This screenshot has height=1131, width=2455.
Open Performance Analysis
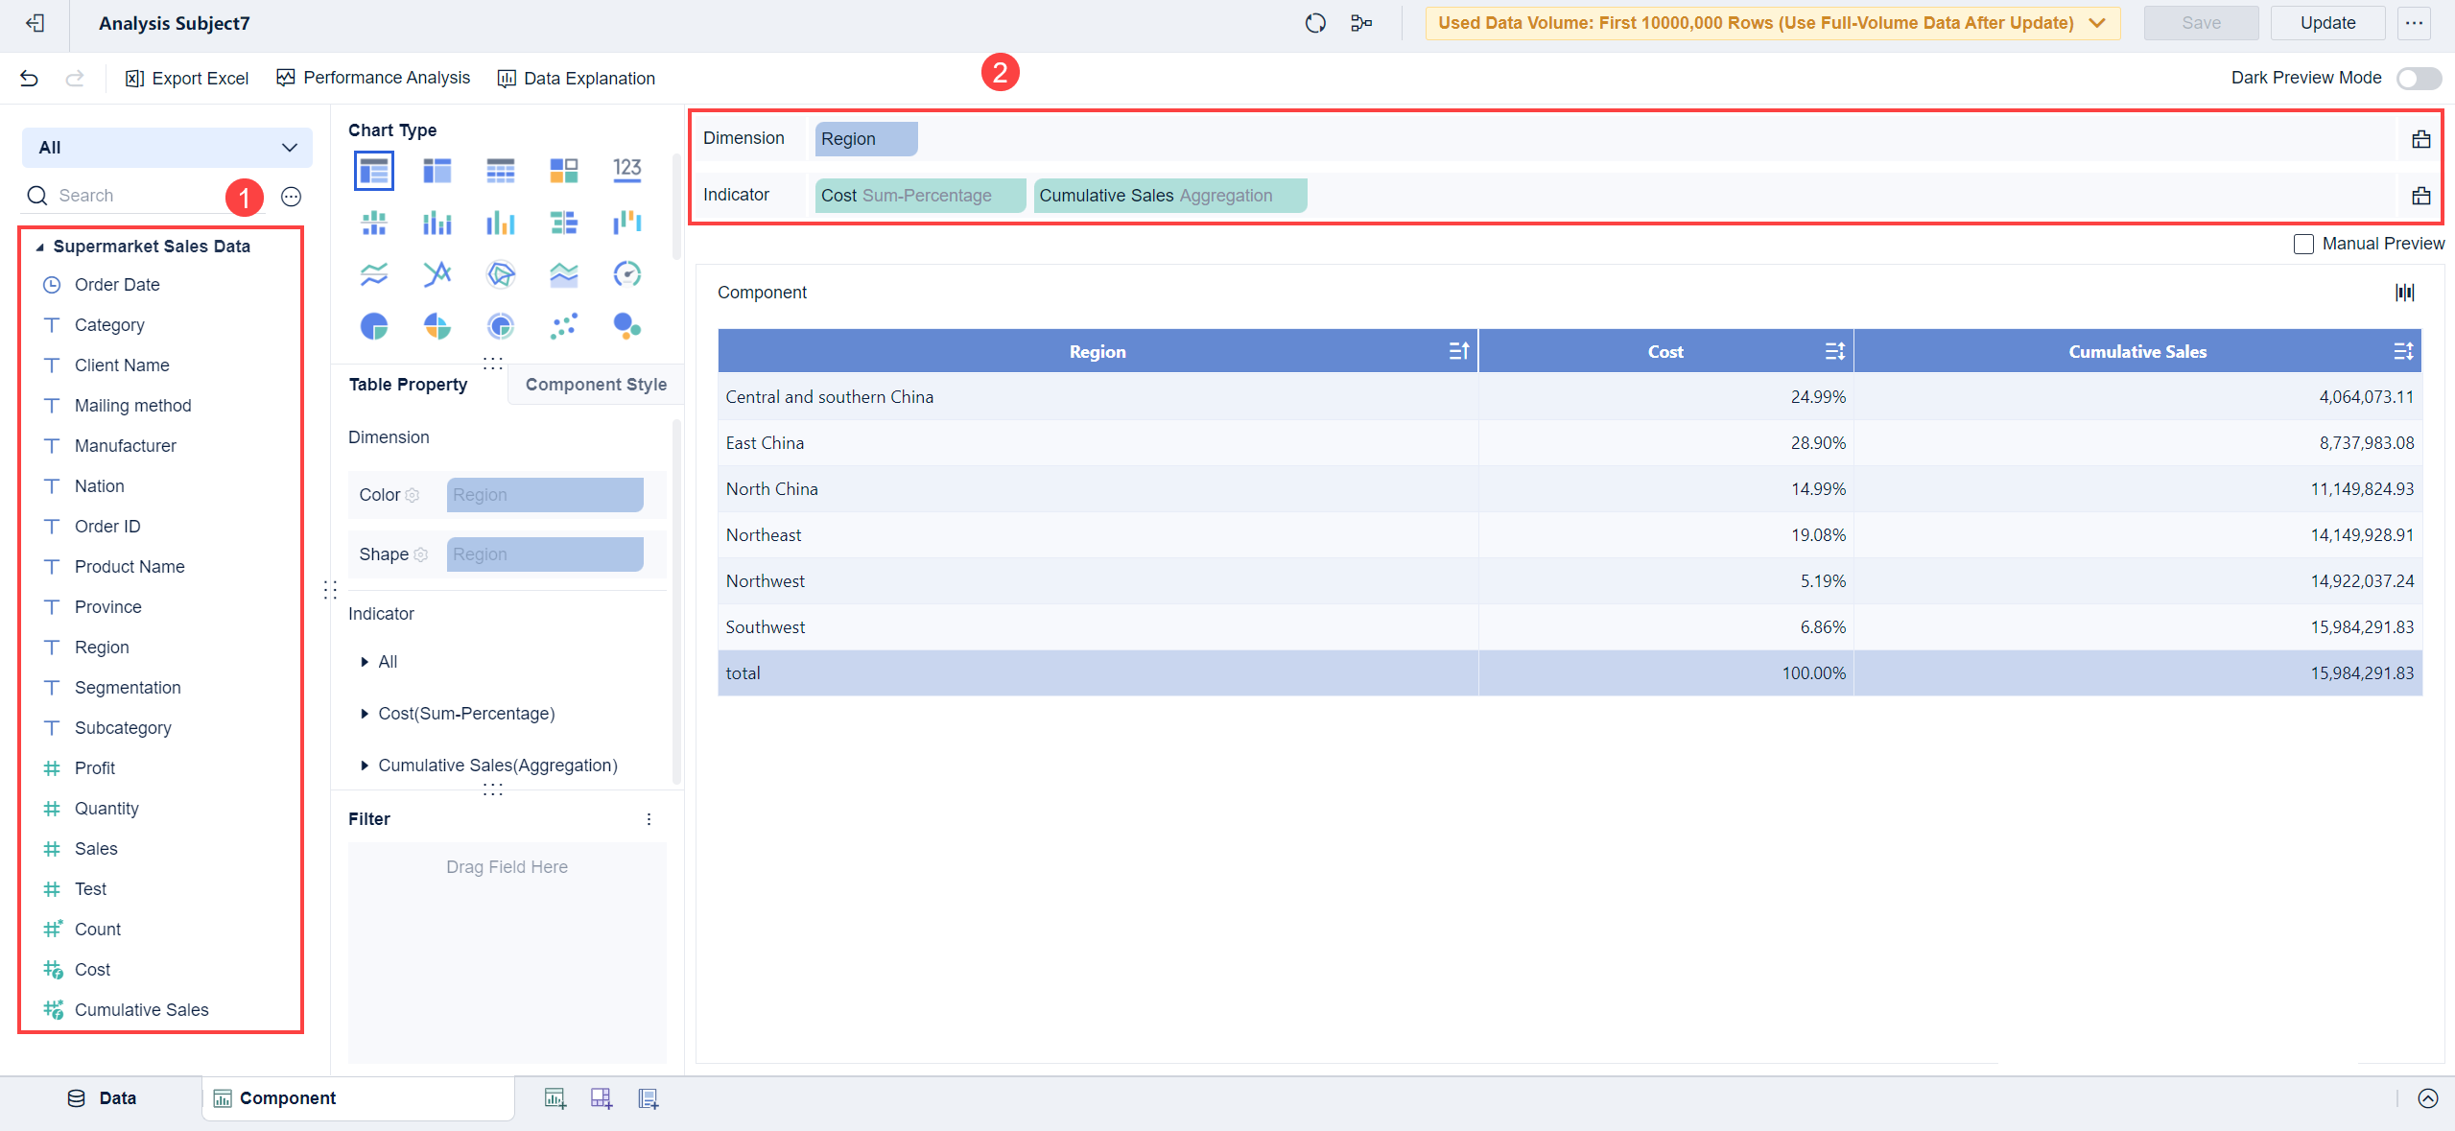click(x=373, y=78)
